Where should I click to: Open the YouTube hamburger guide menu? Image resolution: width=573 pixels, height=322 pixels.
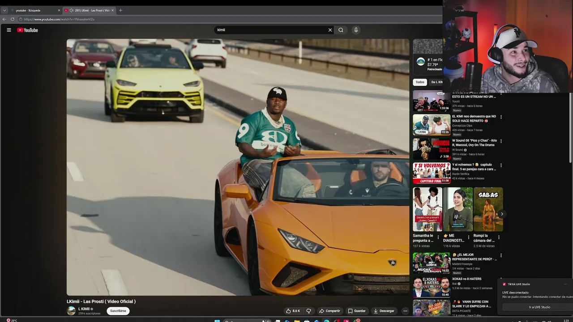point(9,30)
